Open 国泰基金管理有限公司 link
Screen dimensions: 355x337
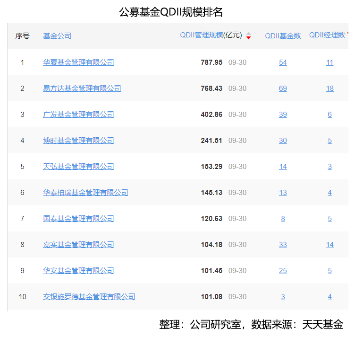(x=78, y=219)
